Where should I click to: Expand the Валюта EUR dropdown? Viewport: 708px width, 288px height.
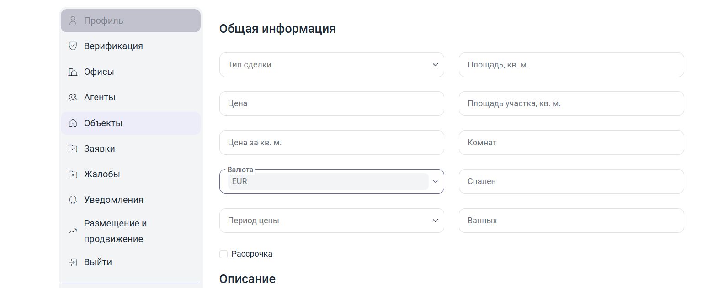click(x=332, y=181)
